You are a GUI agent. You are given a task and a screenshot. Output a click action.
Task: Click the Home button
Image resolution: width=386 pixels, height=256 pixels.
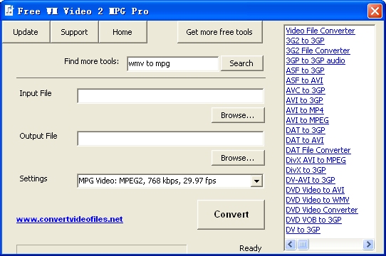(x=122, y=32)
